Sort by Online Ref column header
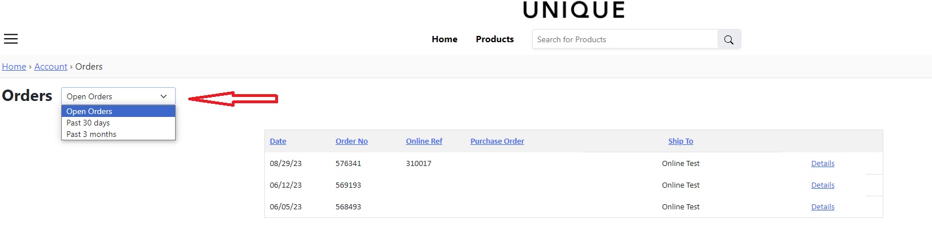Viewport: 932px width, 239px height. pyautogui.click(x=424, y=141)
